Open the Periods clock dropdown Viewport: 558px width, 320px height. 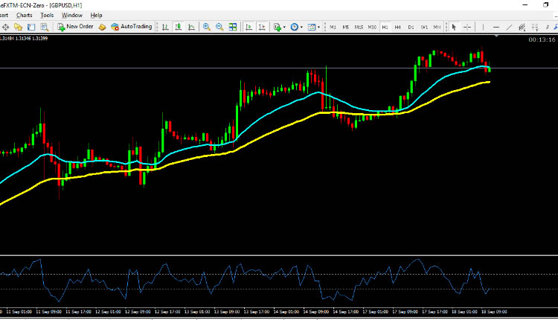pos(296,27)
